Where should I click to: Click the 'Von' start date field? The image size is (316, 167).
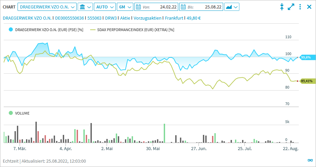click(x=159, y=7)
